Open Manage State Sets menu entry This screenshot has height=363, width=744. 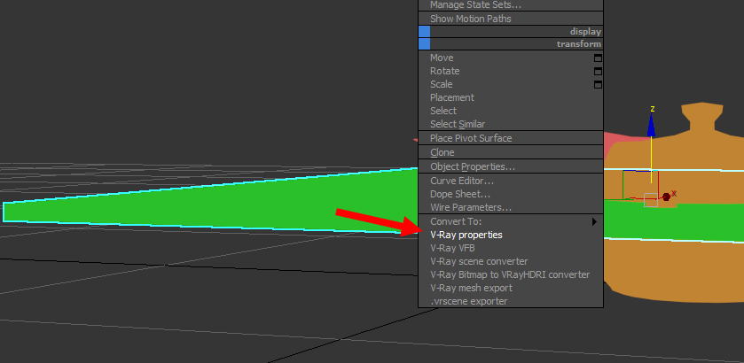pos(511,5)
